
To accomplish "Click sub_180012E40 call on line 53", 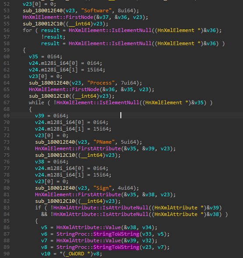I will (x=43, y=11).
